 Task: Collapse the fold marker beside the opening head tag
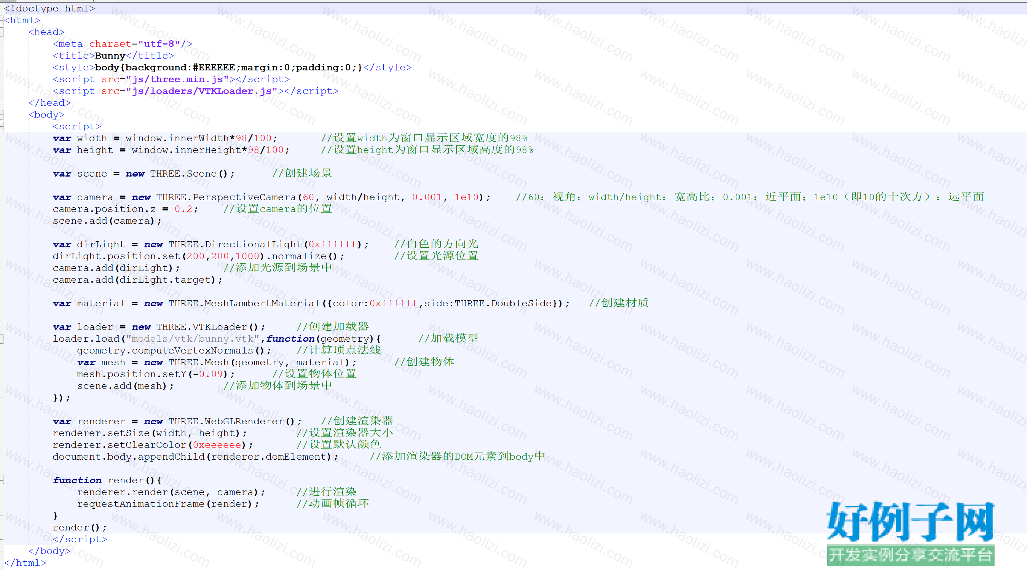tap(2, 32)
